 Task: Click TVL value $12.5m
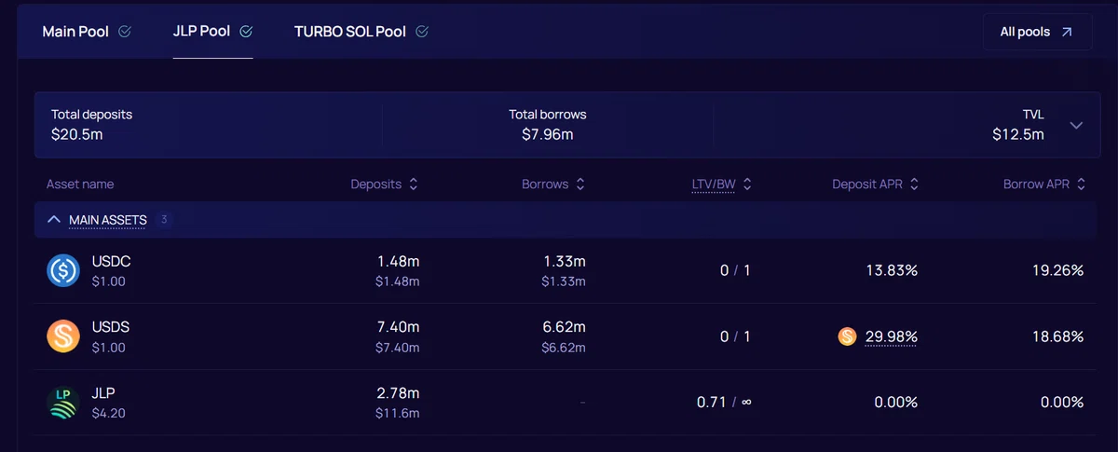coord(1018,134)
